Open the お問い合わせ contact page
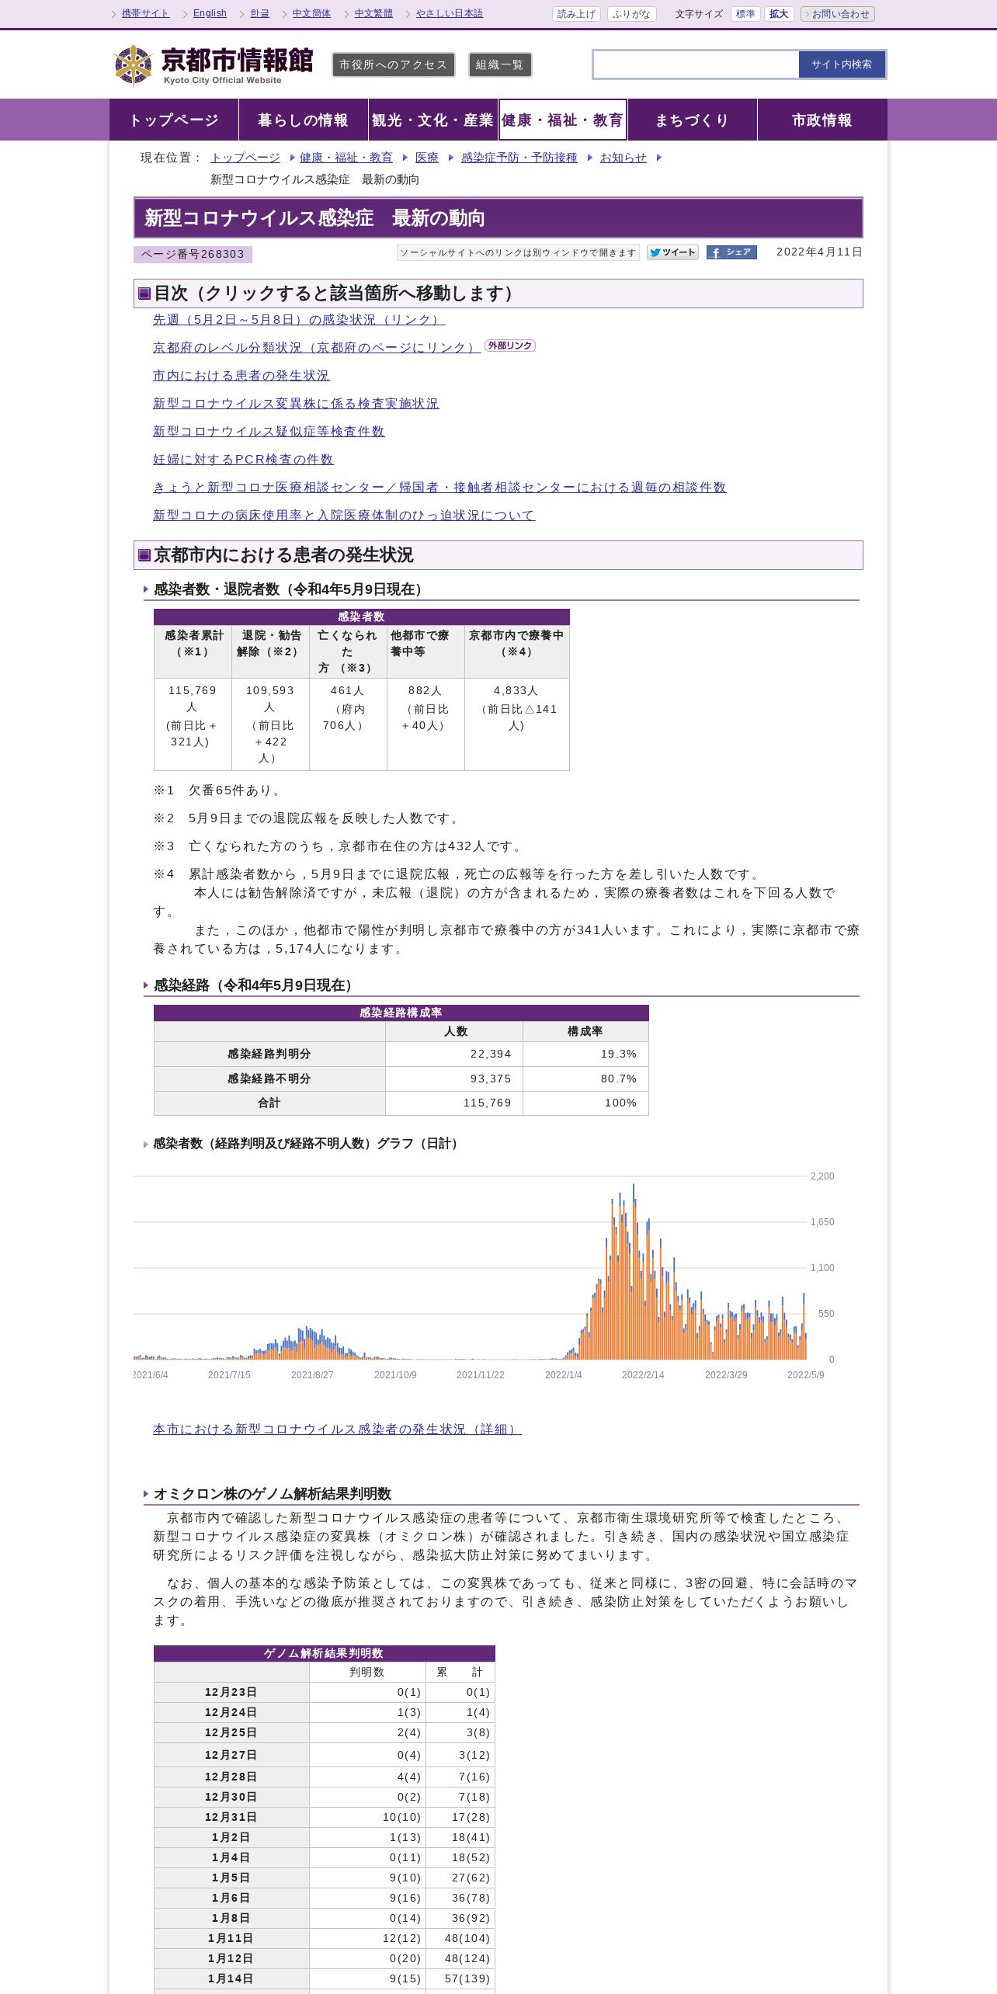Viewport: 997px width, 1994px height. coord(838,14)
